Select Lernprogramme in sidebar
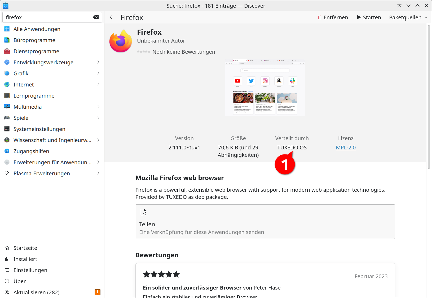The image size is (432, 298). 52,96
